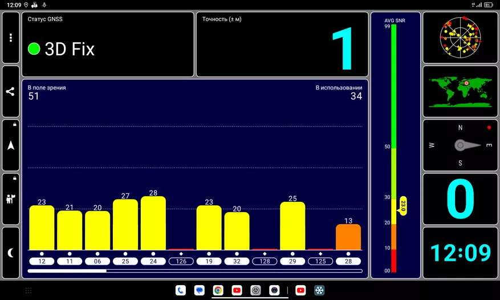Open the Phone app from taskbar
500x300 pixels.
point(181,290)
